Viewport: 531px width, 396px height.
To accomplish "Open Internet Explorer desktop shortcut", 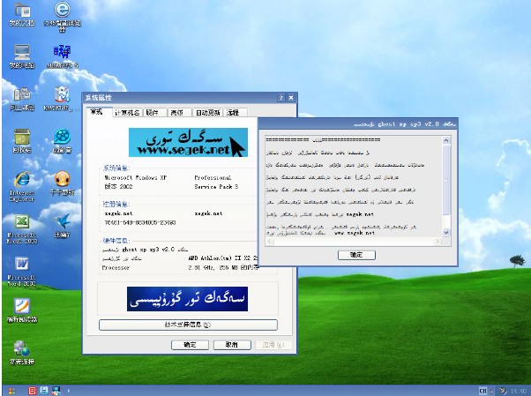I will 22,184.
